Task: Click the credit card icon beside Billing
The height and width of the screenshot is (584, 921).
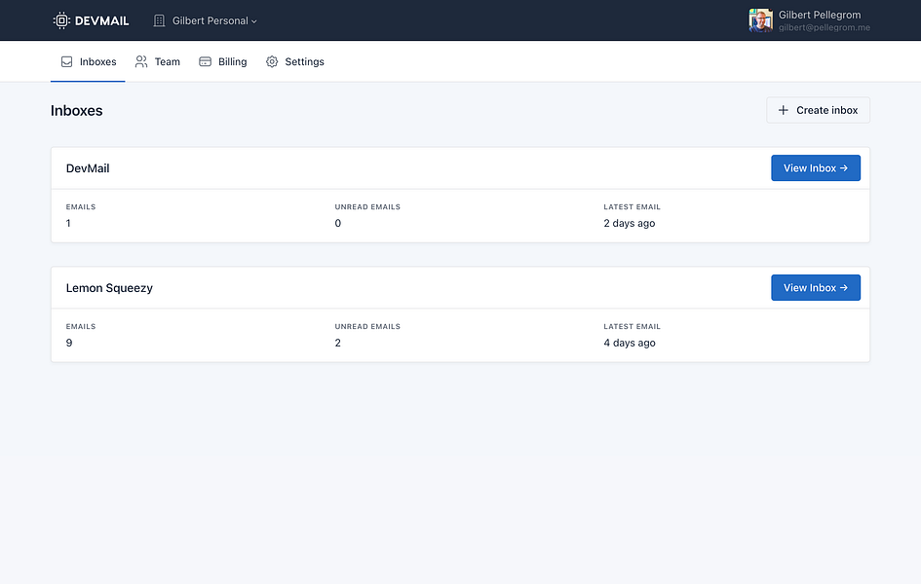Action: click(204, 61)
